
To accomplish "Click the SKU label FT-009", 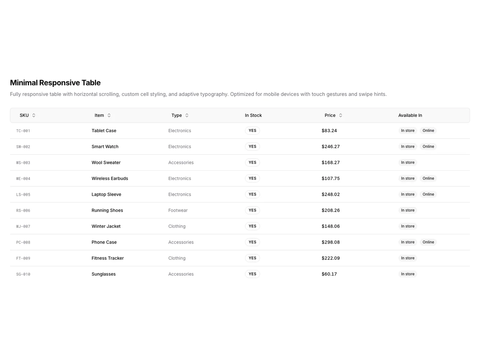I will [23, 258].
